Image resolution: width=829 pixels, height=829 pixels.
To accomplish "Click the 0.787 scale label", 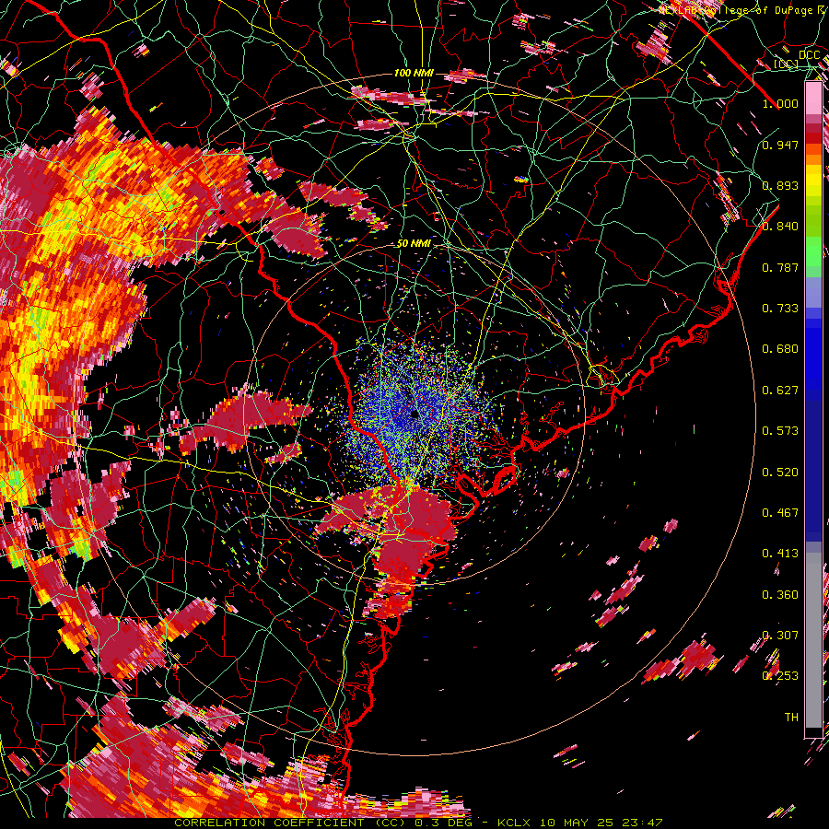I will point(780,267).
